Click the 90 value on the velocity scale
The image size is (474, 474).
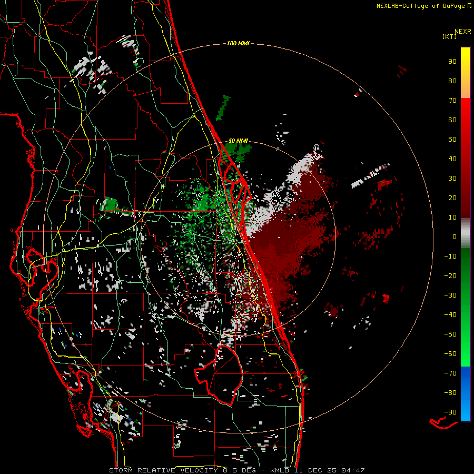pyautogui.click(x=452, y=62)
